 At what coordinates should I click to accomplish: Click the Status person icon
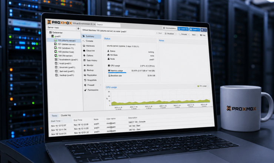coord(108,51)
